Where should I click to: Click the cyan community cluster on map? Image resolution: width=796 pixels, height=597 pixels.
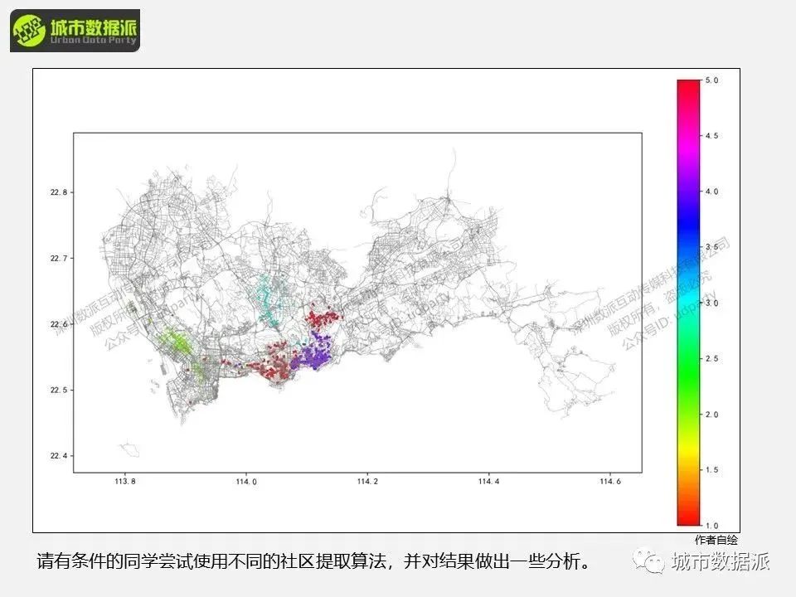coord(270,301)
